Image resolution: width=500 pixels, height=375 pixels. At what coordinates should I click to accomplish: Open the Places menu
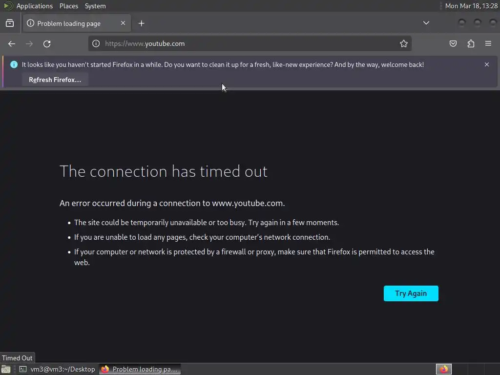tap(68, 6)
